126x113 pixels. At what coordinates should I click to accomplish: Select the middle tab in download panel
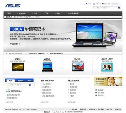click(x=20, y=81)
